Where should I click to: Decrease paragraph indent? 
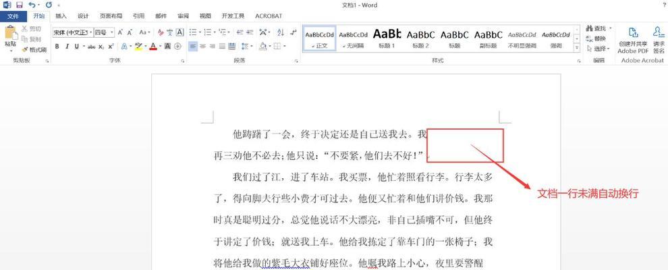[240, 32]
